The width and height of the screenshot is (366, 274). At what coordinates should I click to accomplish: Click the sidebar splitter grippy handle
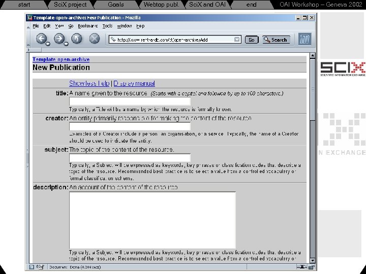(x=28, y=158)
